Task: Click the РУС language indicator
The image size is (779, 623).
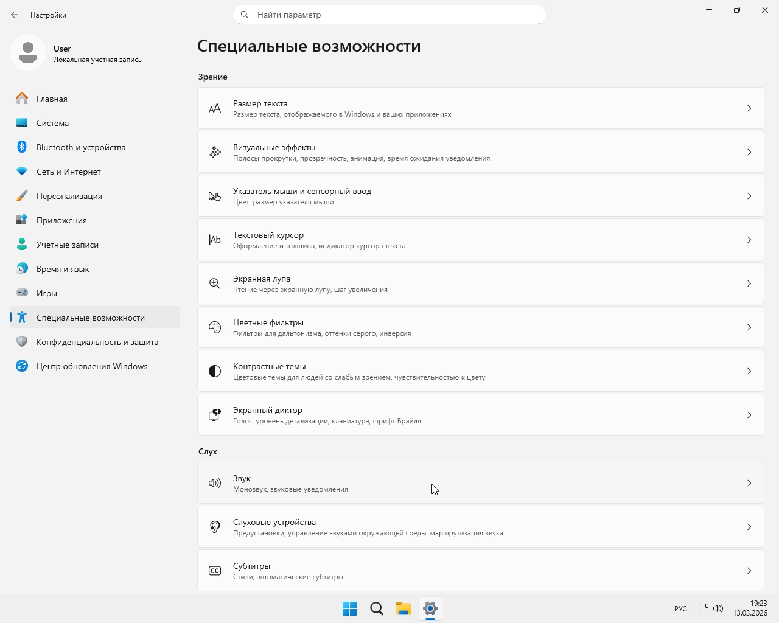Action: tap(680, 608)
